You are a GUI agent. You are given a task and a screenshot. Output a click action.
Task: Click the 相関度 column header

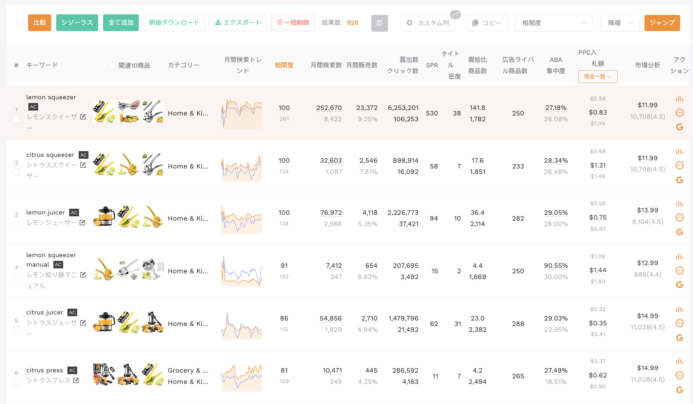pyautogui.click(x=284, y=65)
